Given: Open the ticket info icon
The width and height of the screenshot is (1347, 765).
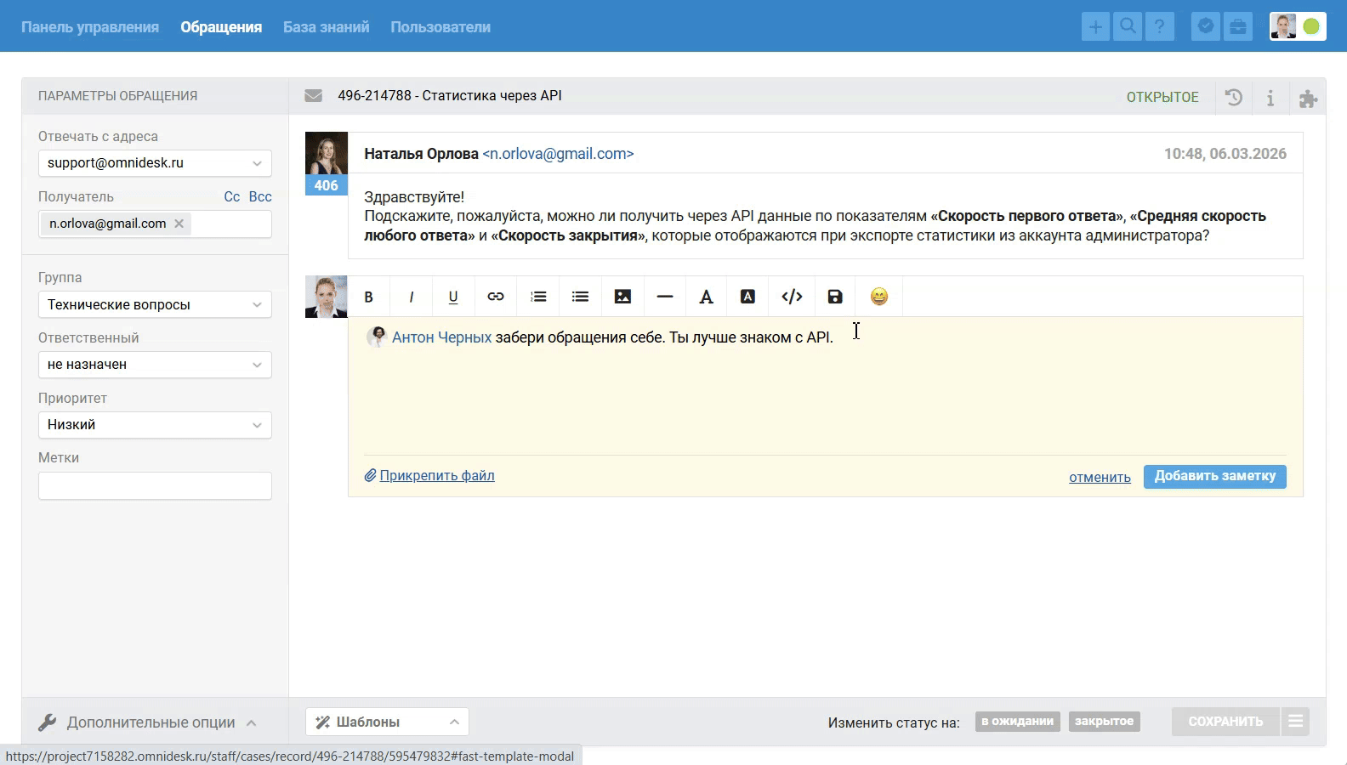Looking at the screenshot, I should click(x=1270, y=98).
